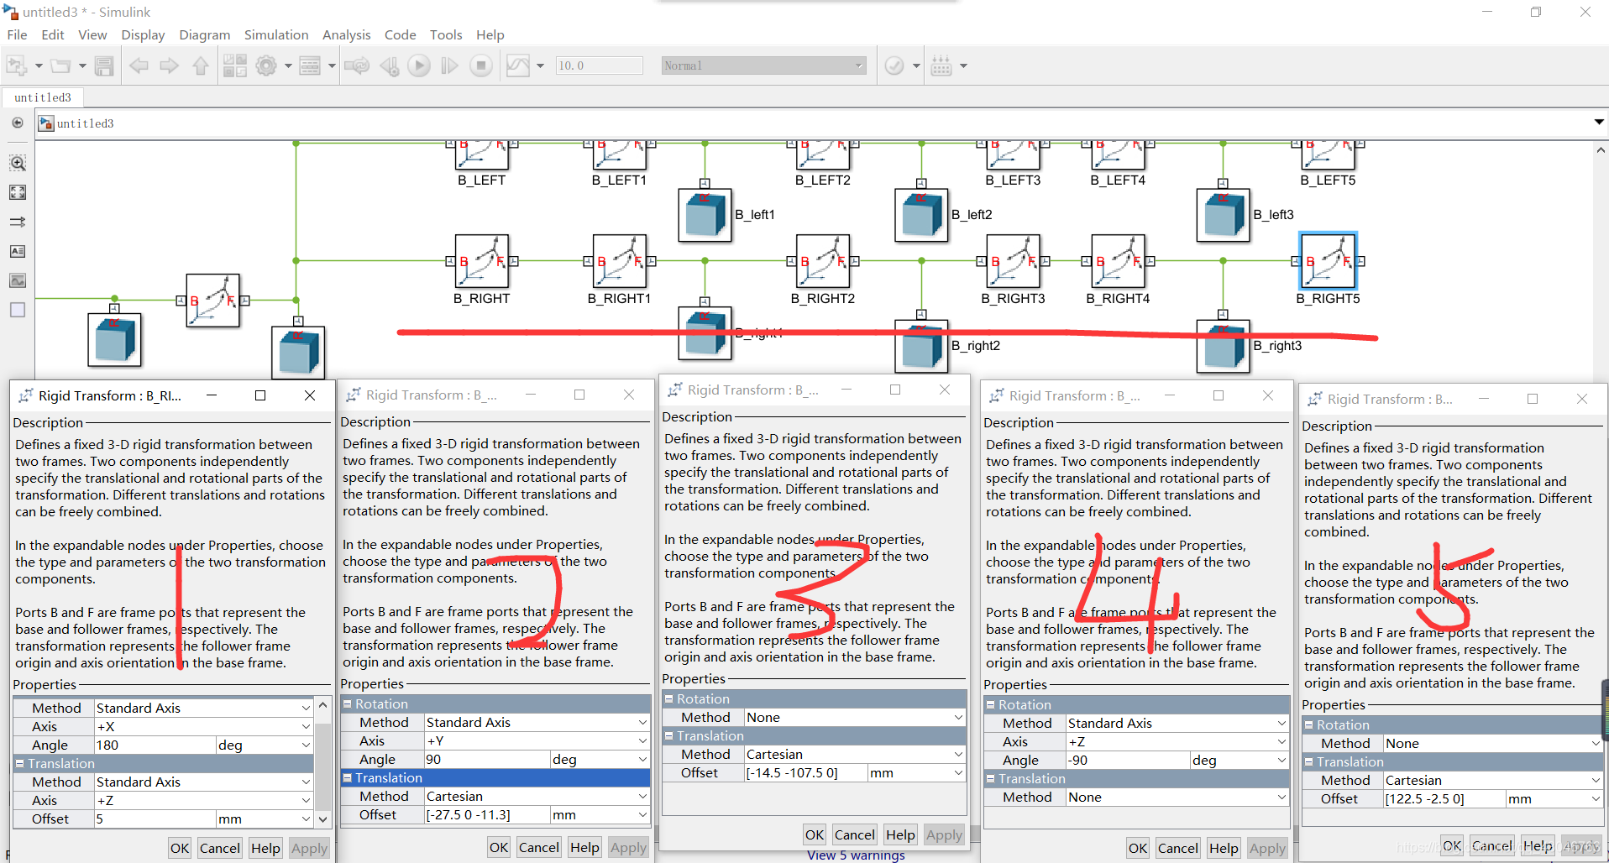Click OK in the first Rigid Transform dialog

point(180,848)
